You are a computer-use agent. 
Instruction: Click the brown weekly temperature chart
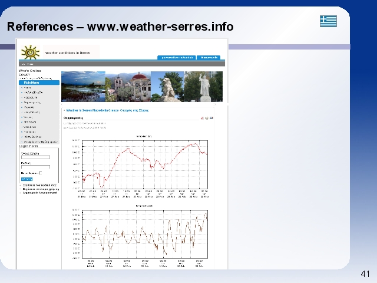click(x=145, y=234)
